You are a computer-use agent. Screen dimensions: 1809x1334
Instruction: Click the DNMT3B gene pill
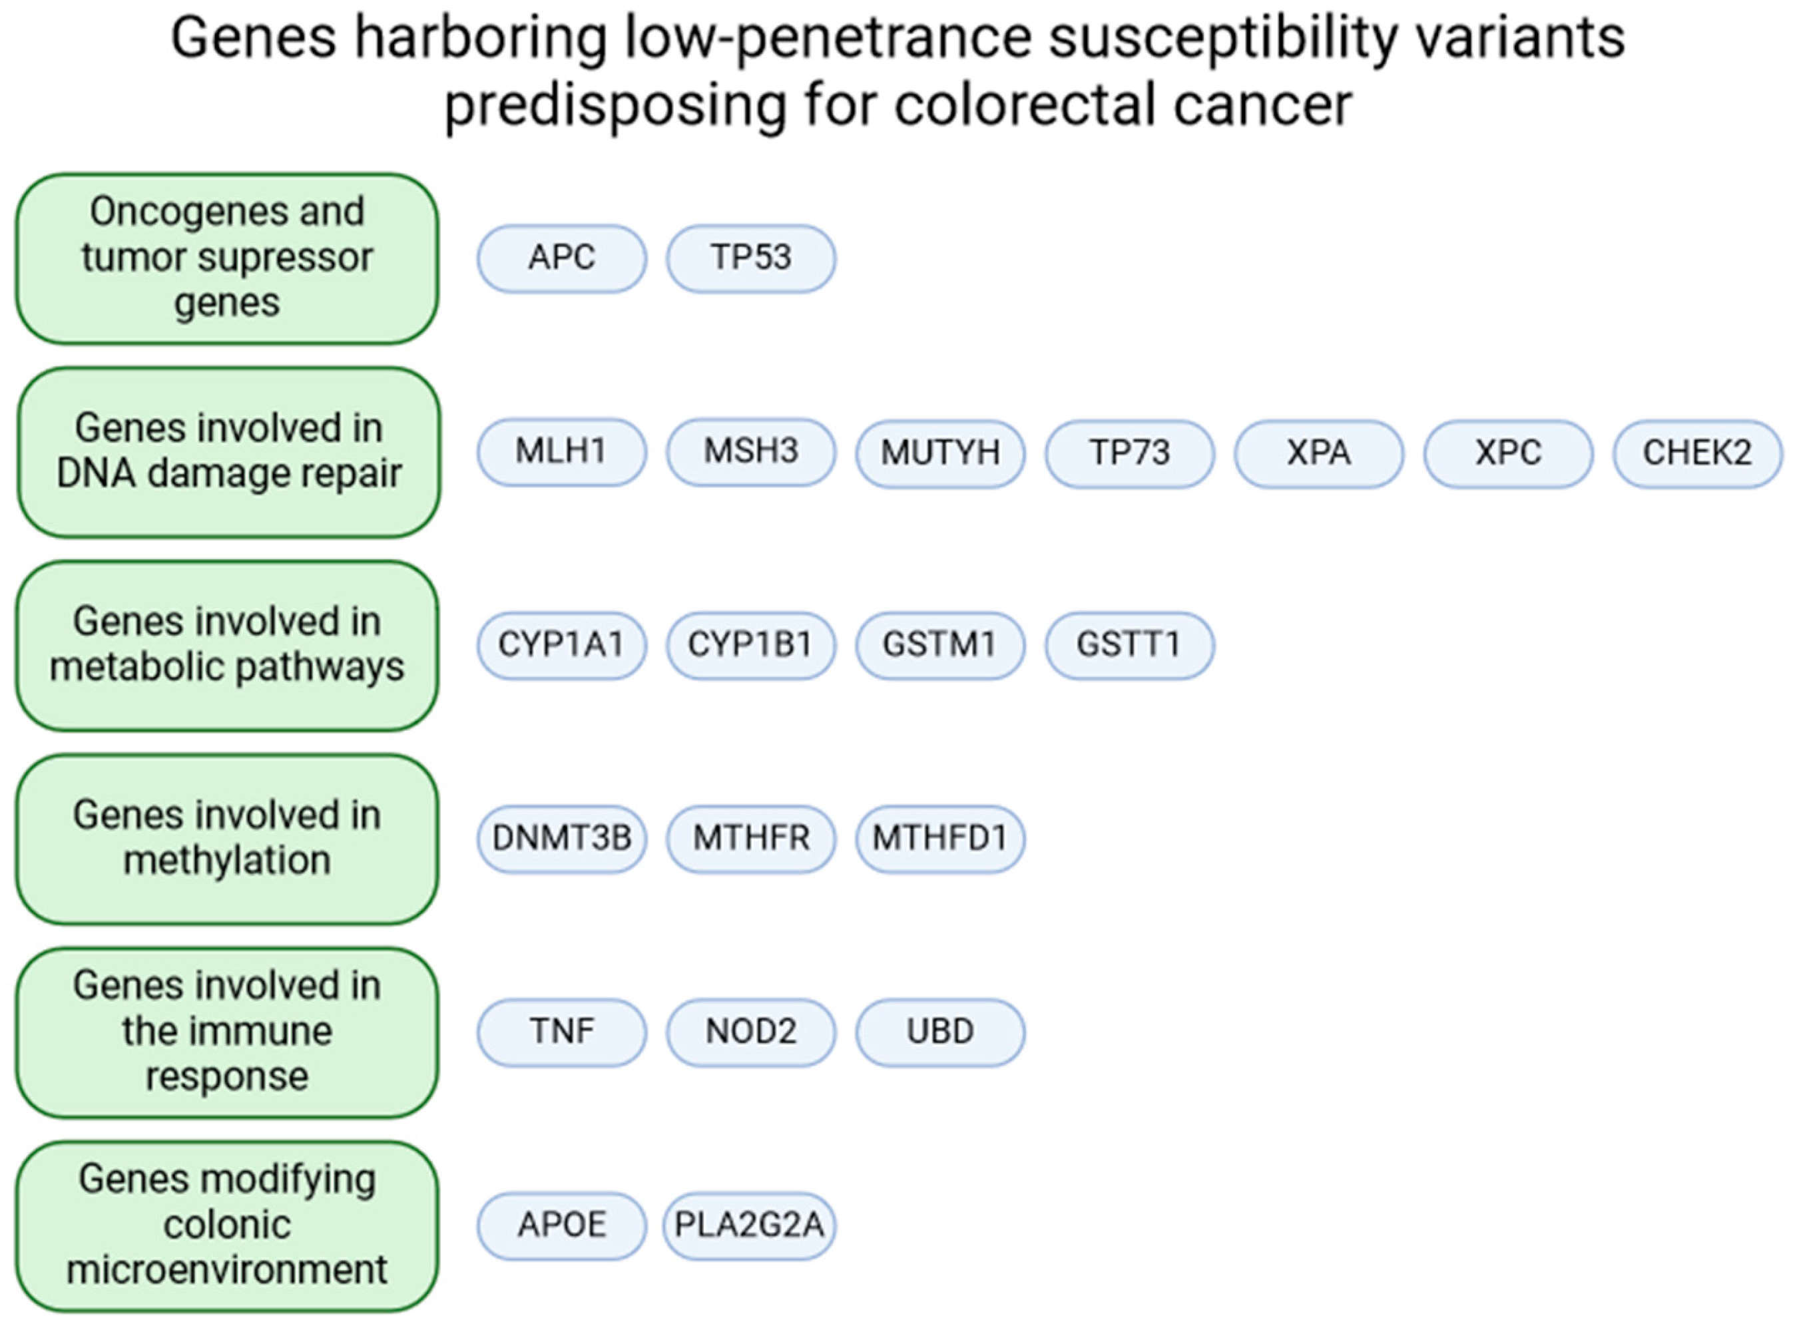pos(561,838)
